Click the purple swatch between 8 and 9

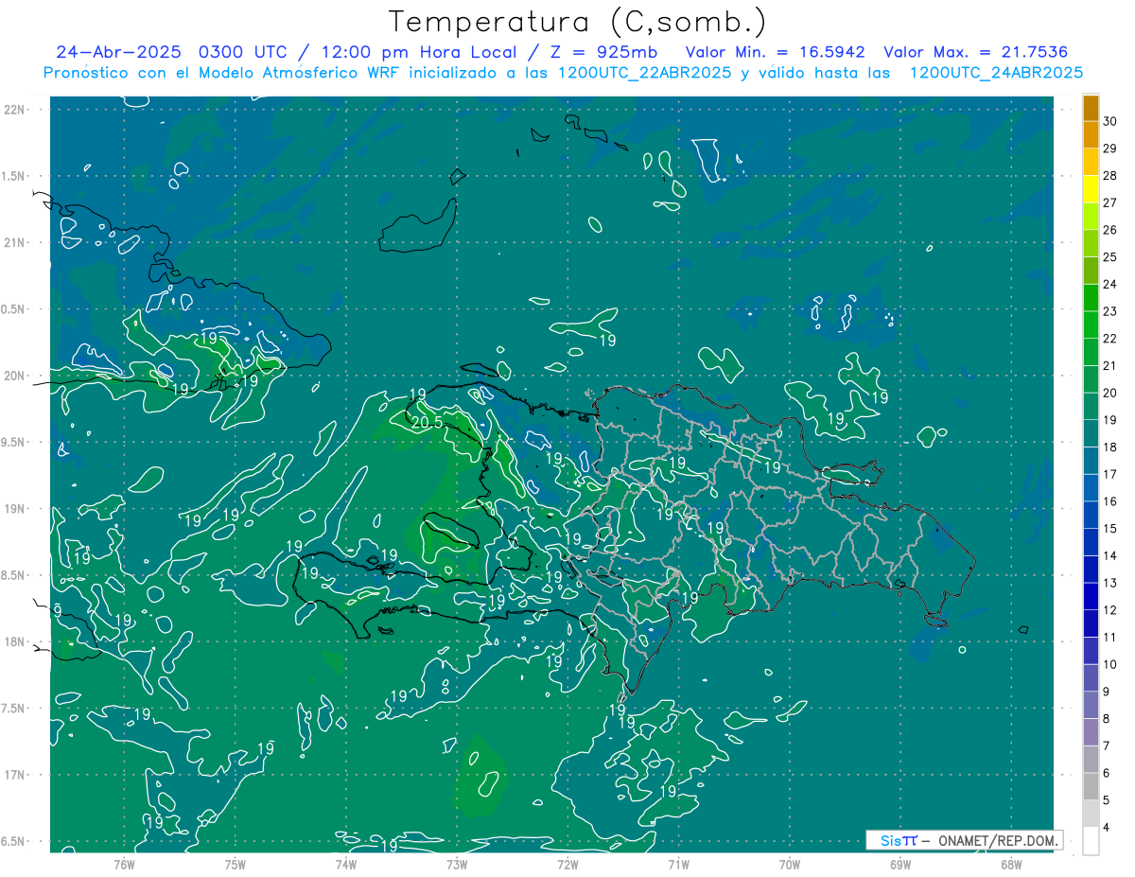pos(1091,705)
